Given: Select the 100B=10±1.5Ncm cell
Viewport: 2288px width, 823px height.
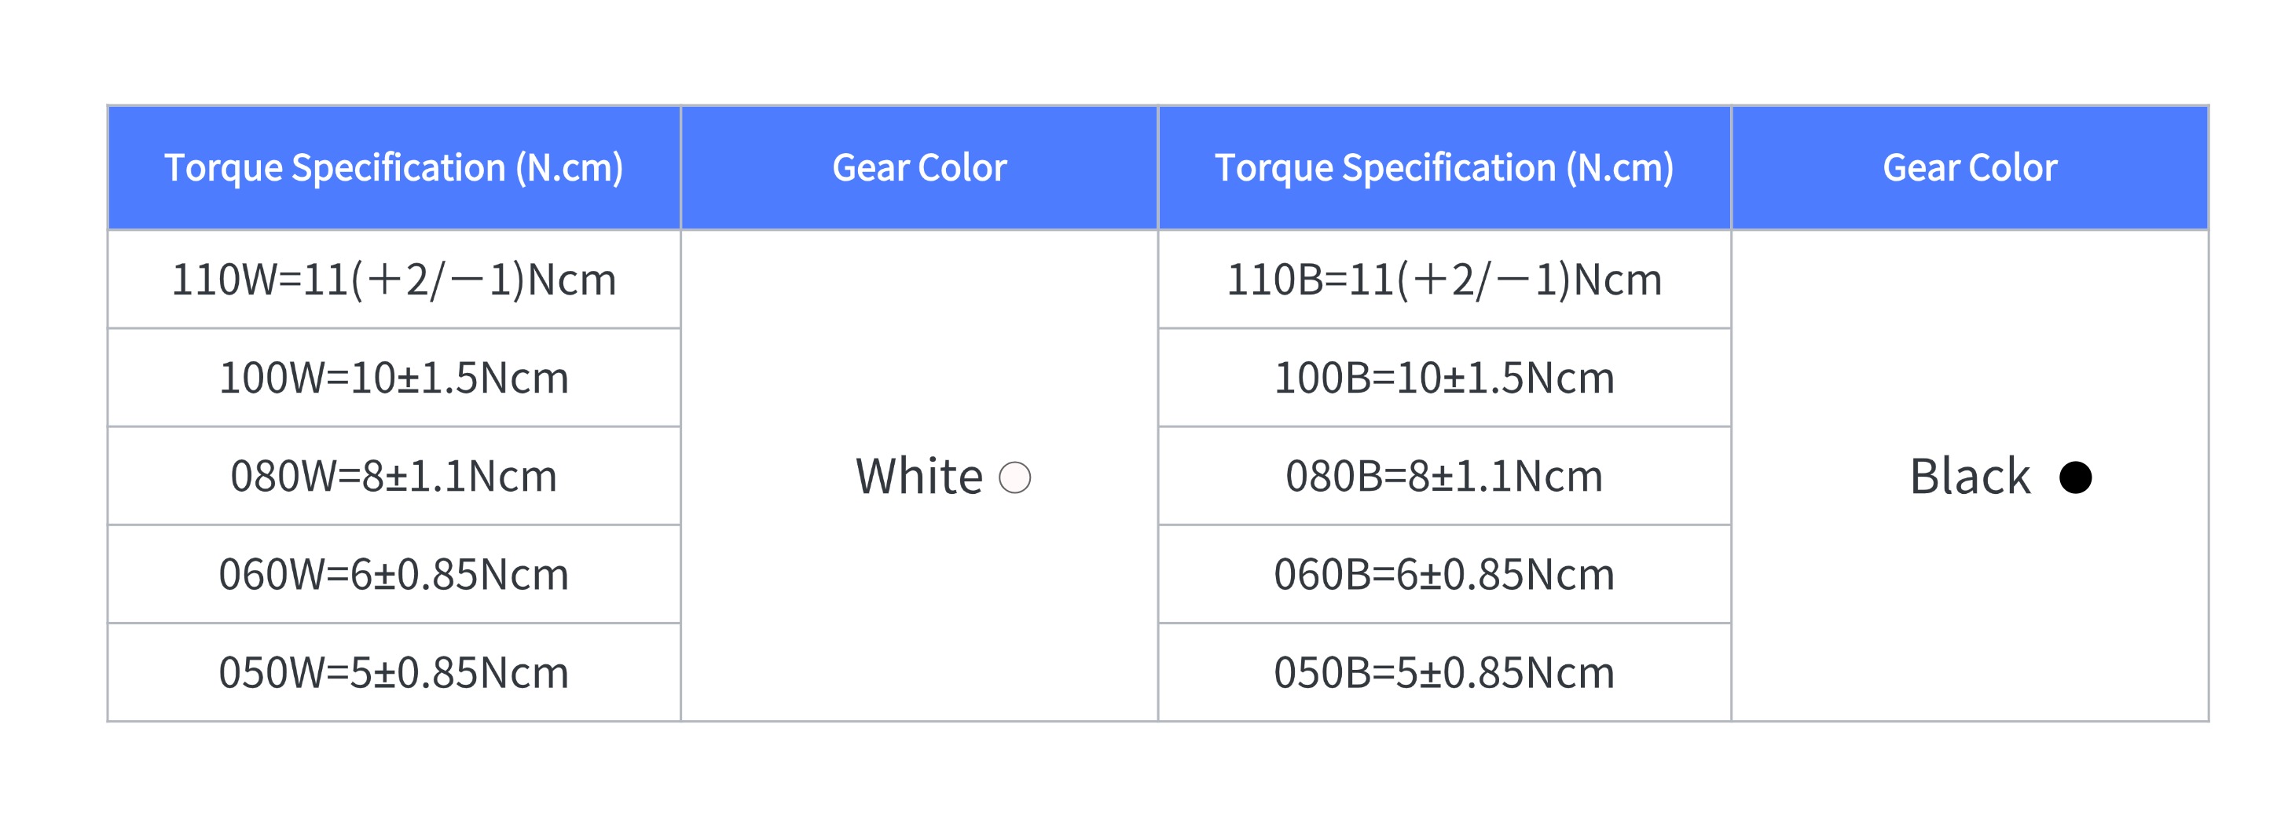Looking at the screenshot, I should pyautogui.click(x=1444, y=379).
